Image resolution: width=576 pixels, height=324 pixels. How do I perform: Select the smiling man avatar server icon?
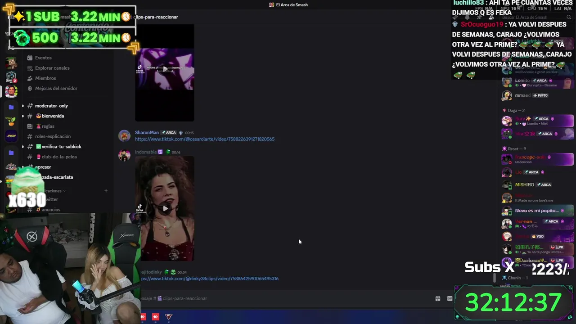pos(11,91)
